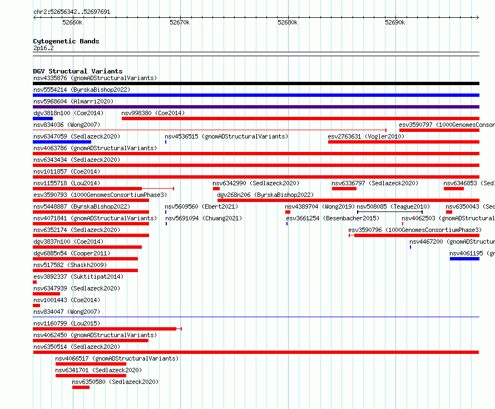Click the nsv6350580 Sedlazeck2020 label

115,382
